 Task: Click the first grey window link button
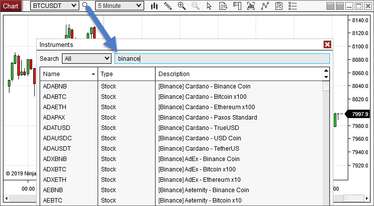pyautogui.click(x=330, y=6)
